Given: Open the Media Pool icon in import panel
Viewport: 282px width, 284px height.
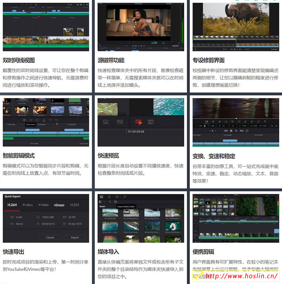Looking at the screenshot, I should click(102, 197).
